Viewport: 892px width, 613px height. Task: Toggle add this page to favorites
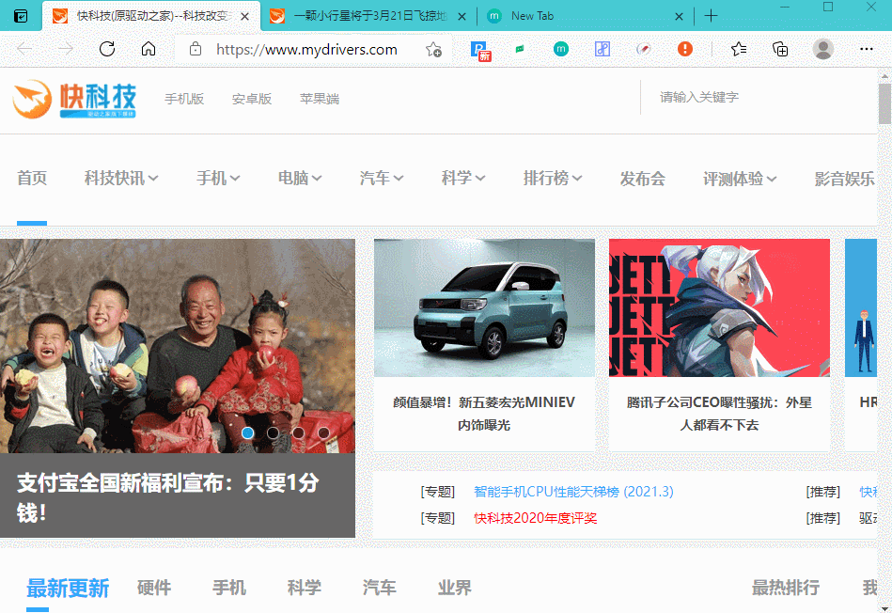pos(432,49)
